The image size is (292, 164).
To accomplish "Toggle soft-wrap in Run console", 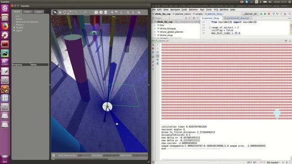I will 157,52.
